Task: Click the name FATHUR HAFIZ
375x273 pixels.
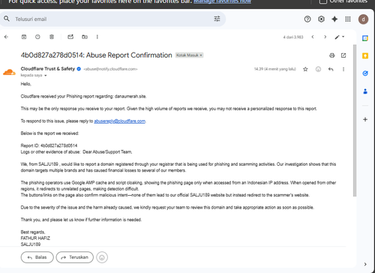Action: (35, 238)
